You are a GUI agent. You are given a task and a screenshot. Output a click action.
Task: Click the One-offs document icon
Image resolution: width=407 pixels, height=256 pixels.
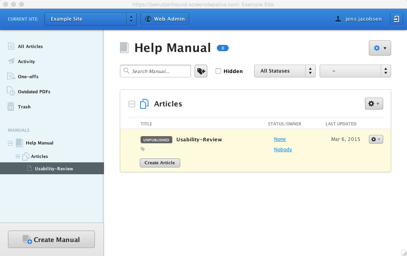(11, 76)
